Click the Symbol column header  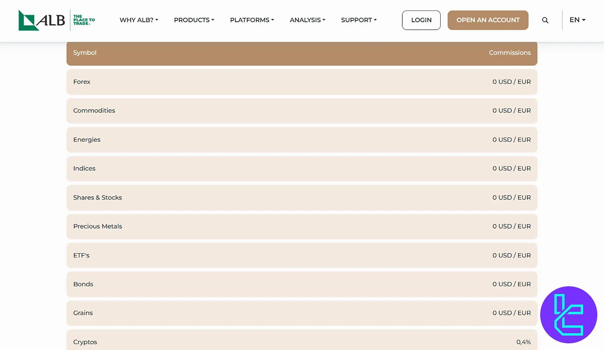click(85, 53)
